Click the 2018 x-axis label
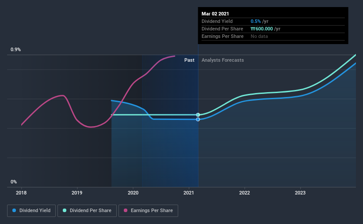Viewport: 363px width, 224px height. coord(21,193)
